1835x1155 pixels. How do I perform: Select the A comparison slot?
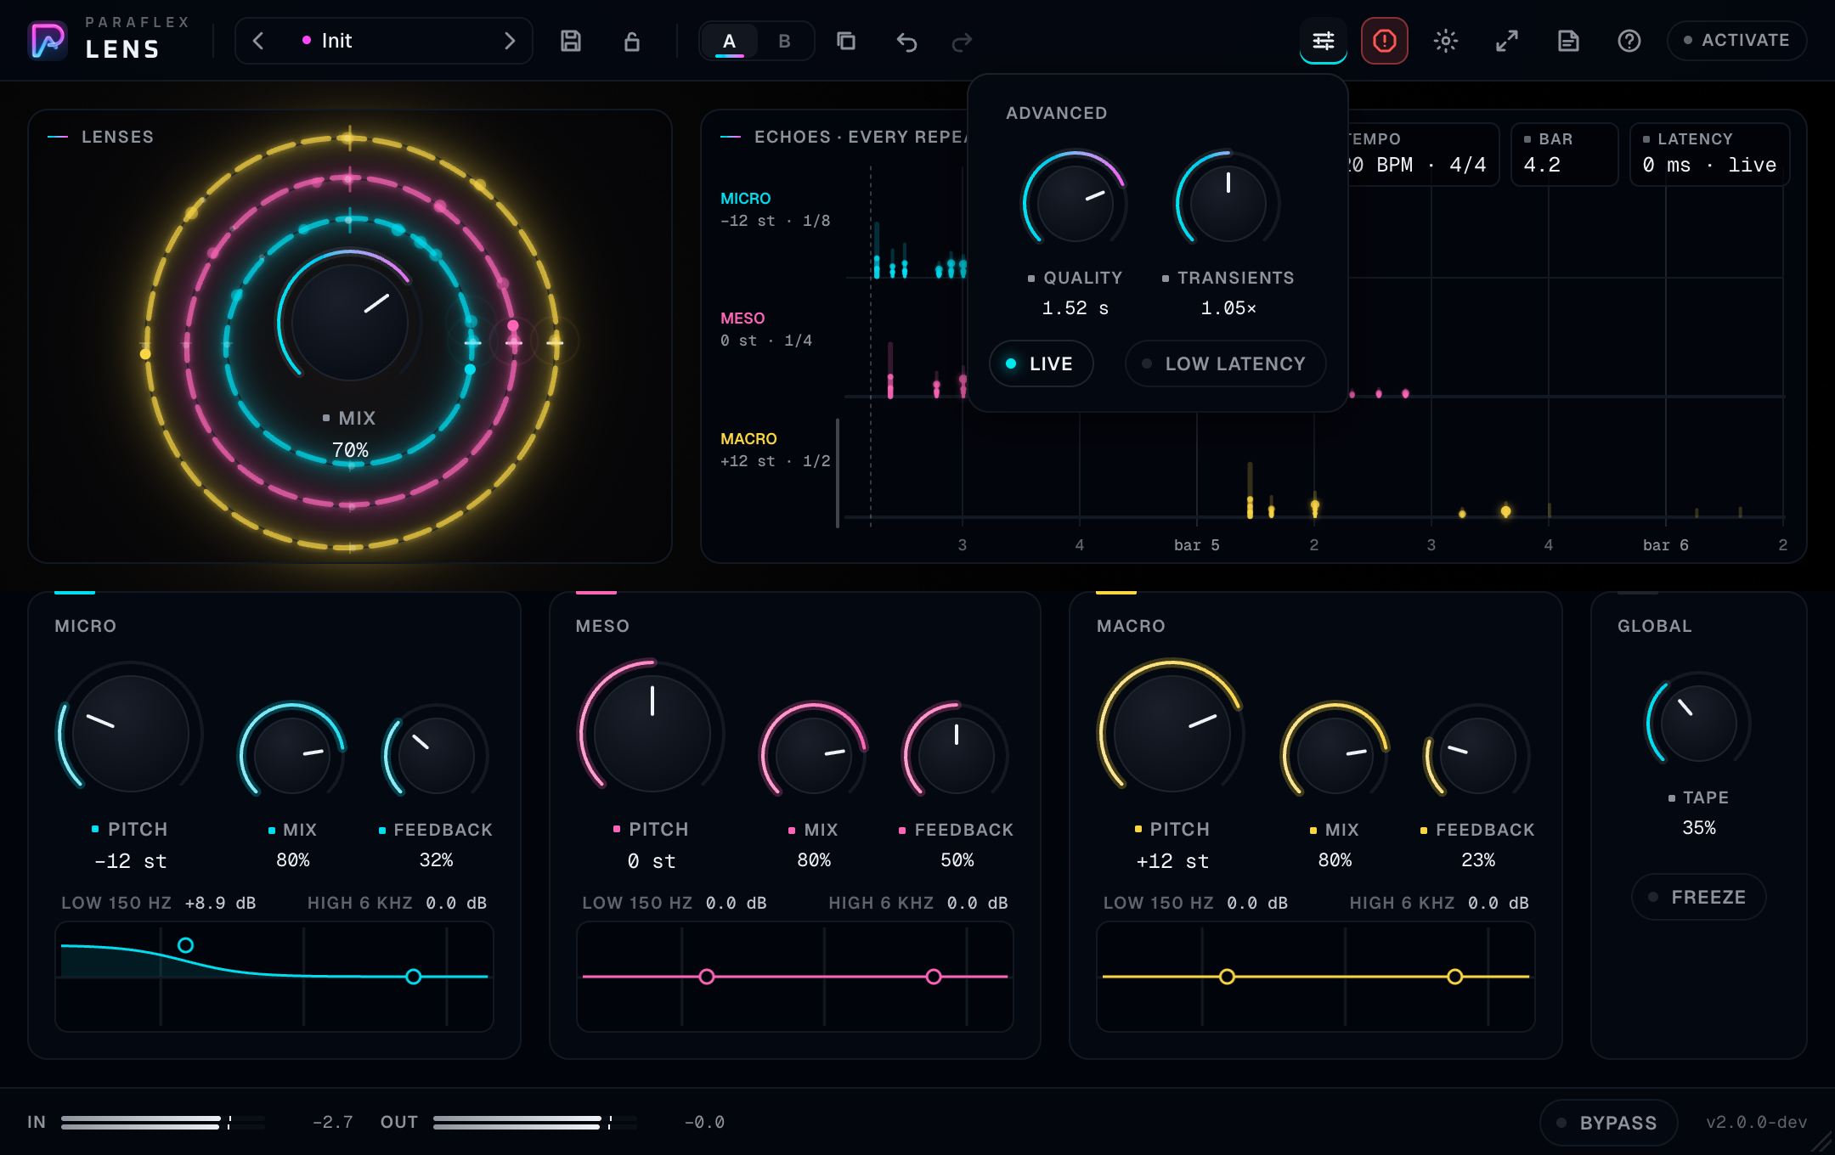coord(729,41)
